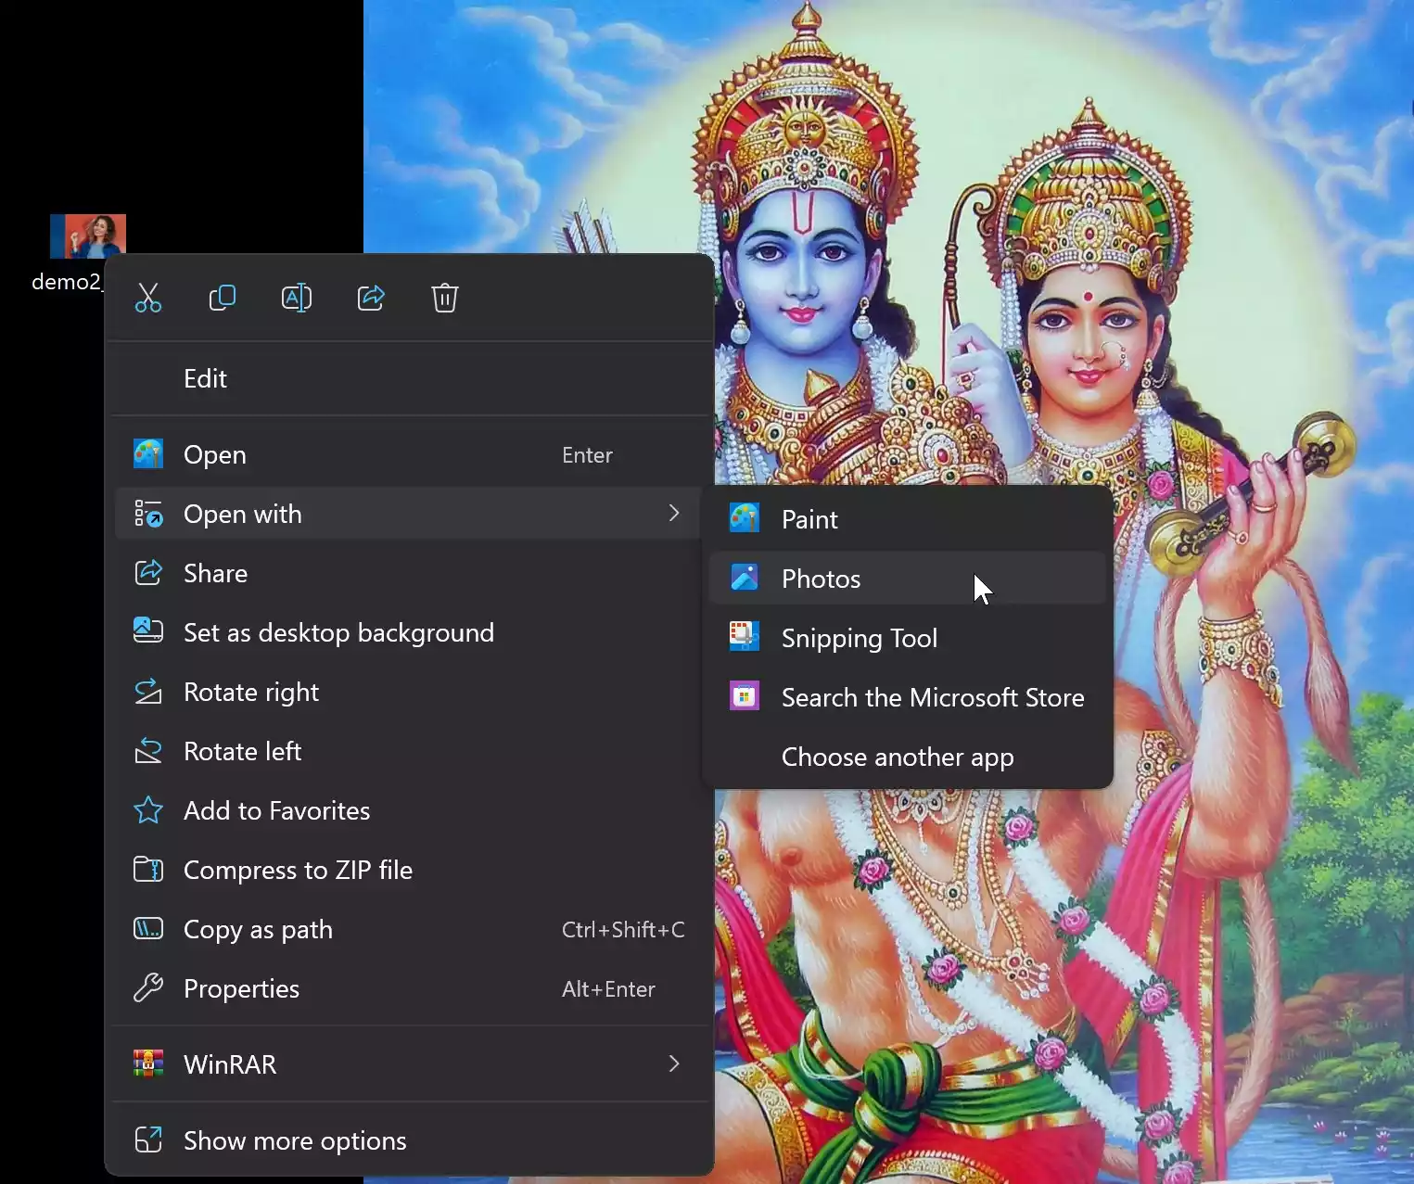Click the Copy icon in context menu
Screen dimensions: 1414x1184
tap(223, 298)
